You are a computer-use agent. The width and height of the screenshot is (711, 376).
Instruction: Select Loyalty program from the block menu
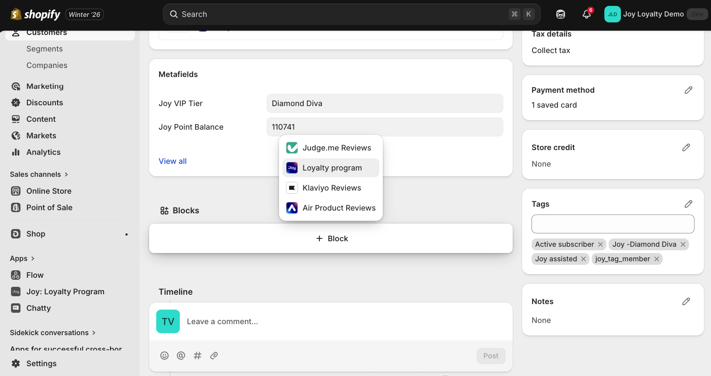tap(331, 168)
